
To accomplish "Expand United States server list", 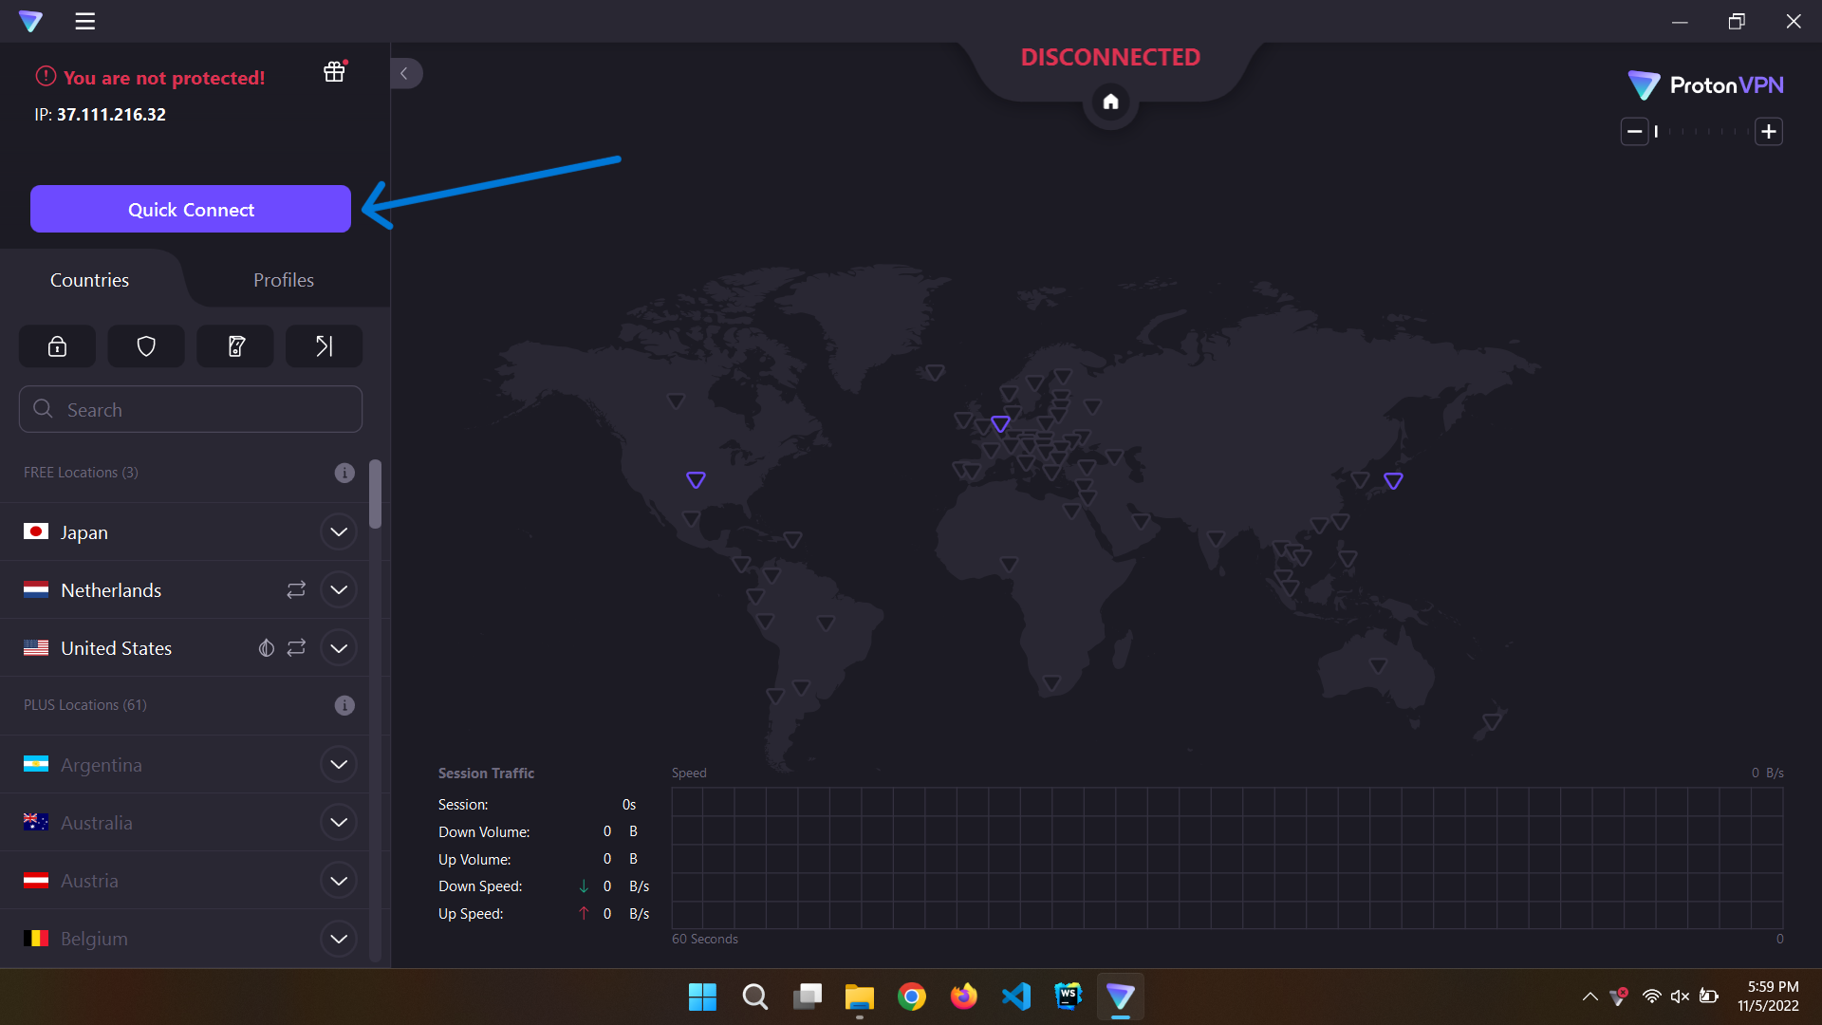I will pos(339,648).
